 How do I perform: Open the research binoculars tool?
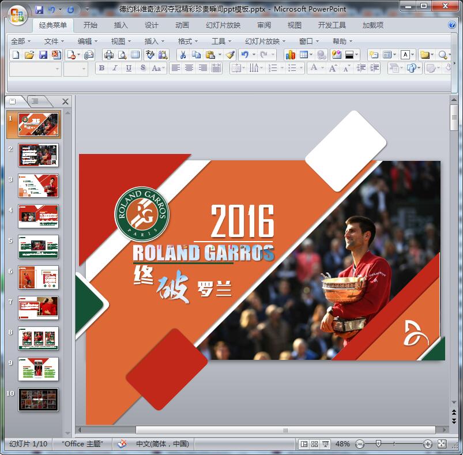163,55
